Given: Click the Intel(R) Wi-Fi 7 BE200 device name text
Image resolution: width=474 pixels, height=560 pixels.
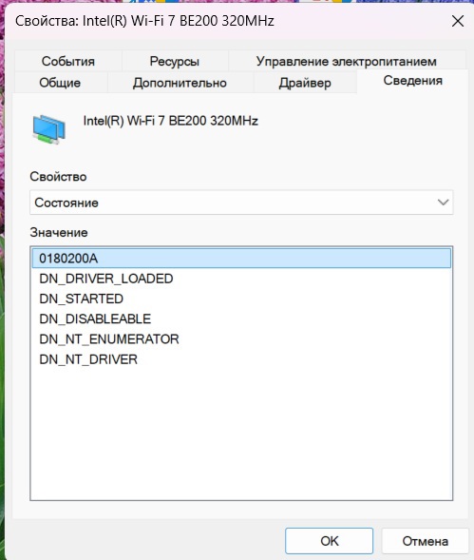Looking at the screenshot, I should pyautogui.click(x=171, y=121).
